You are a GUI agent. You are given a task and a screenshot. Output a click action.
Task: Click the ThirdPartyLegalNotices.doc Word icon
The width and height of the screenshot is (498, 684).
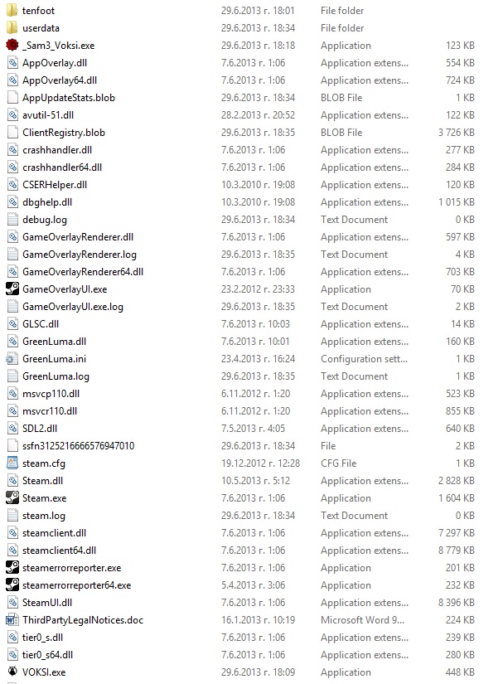click(12, 620)
